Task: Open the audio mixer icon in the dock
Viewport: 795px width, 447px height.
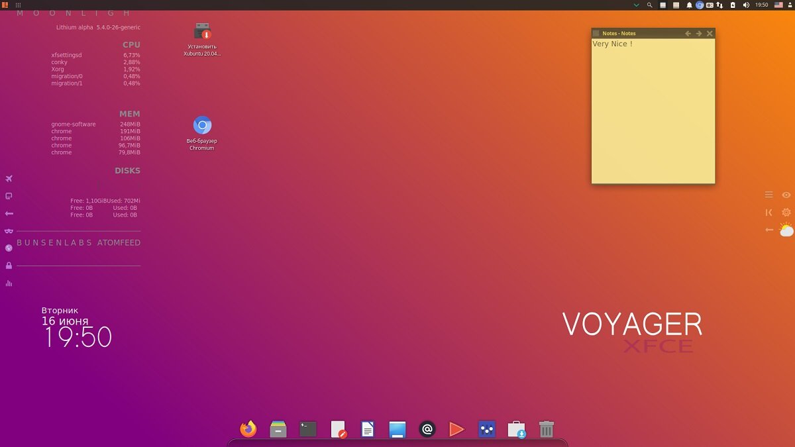Action: click(x=486, y=429)
